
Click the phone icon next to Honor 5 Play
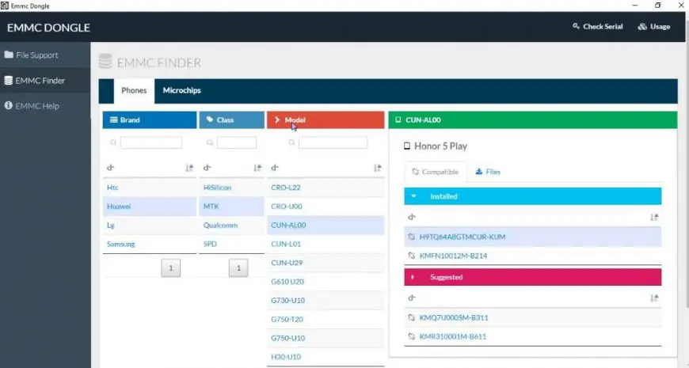pyautogui.click(x=407, y=146)
